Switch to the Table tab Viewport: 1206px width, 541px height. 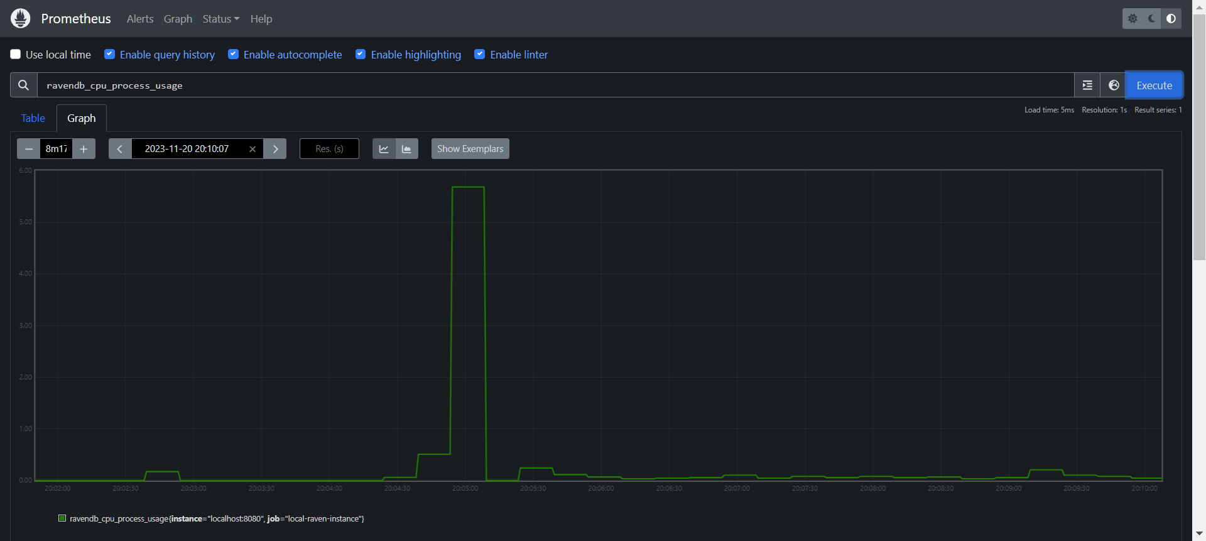click(x=33, y=118)
